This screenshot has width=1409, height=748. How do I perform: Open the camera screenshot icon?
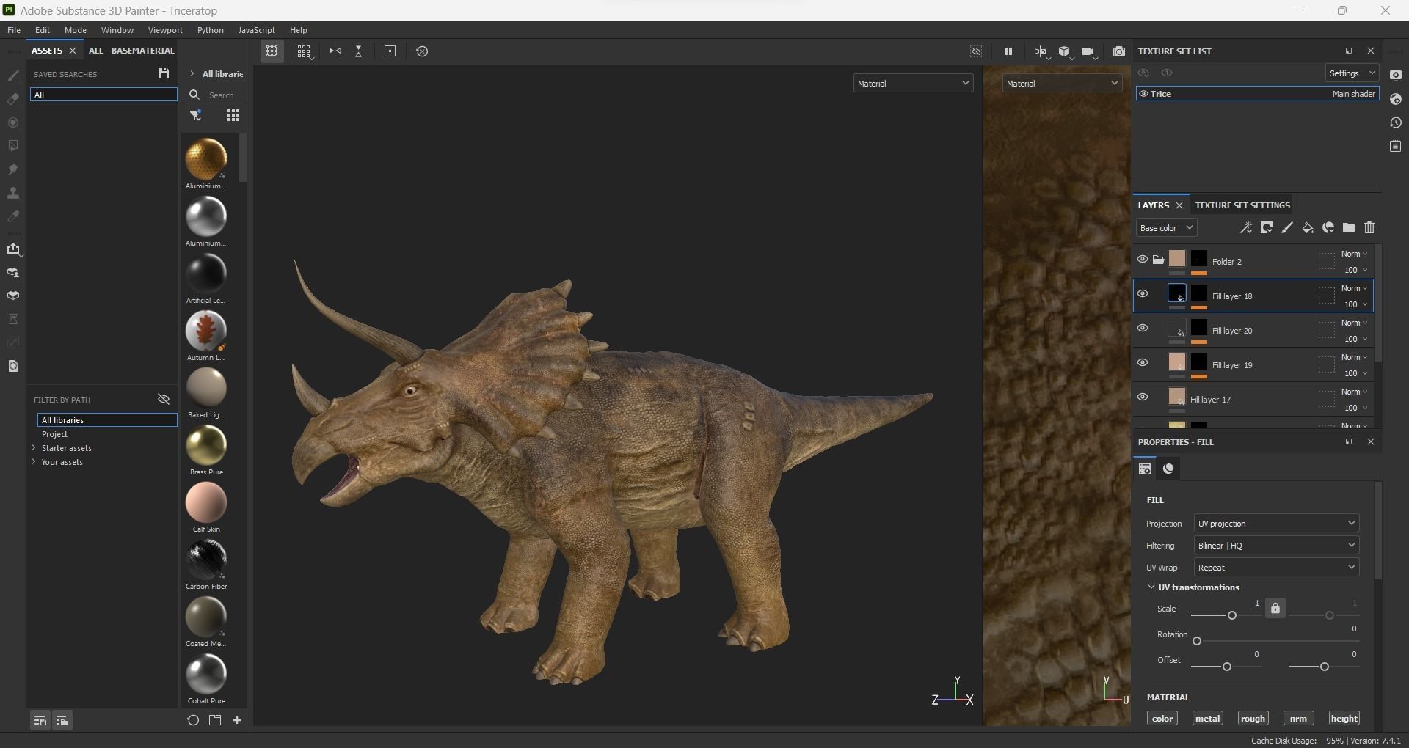(x=1119, y=51)
